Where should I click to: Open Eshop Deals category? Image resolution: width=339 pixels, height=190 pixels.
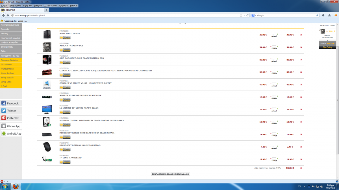pyautogui.click(x=11, y=82)
